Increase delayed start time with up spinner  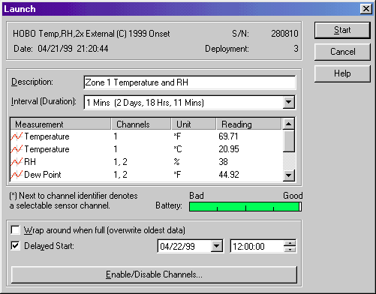[290, 243]
